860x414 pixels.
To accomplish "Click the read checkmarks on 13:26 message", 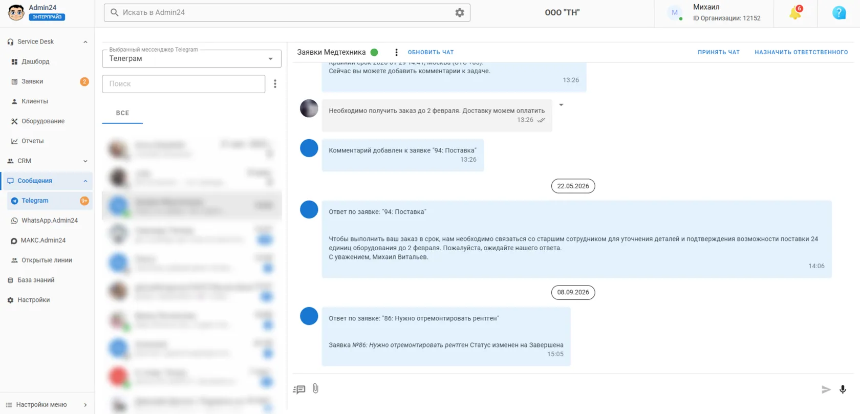I will click(x=541, y=120).
